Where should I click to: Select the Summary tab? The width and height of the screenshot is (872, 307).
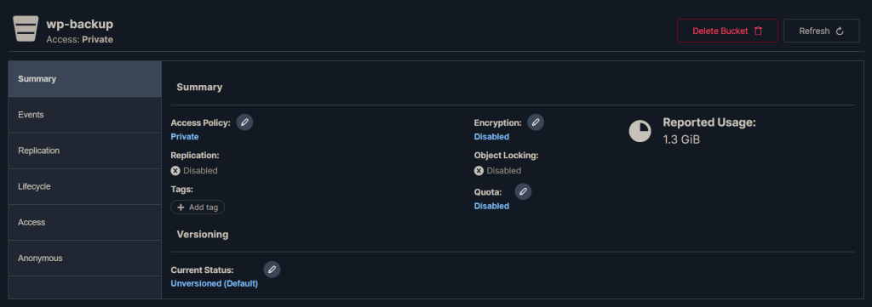[84, 79]
